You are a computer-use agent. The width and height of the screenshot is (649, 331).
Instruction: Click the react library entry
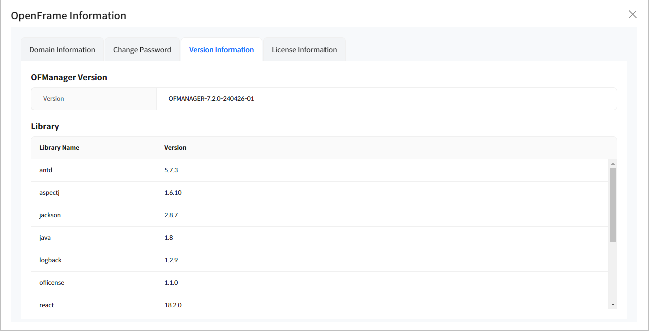pos(47,305)
